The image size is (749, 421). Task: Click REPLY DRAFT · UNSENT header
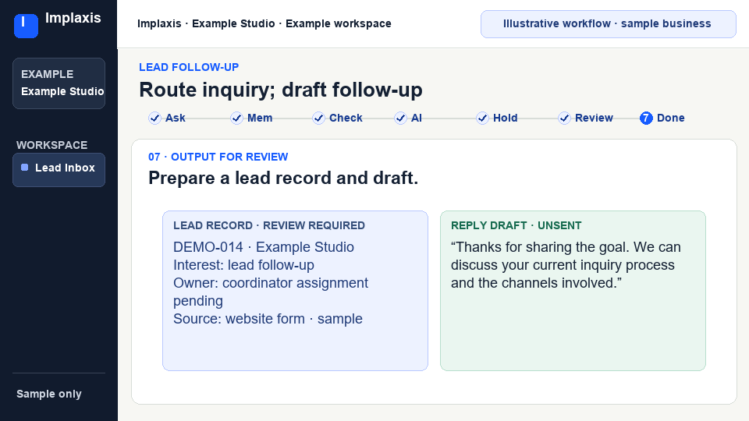516,225
